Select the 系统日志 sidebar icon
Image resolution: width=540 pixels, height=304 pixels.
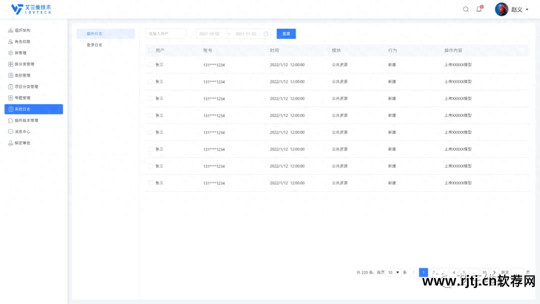point(10,109)
